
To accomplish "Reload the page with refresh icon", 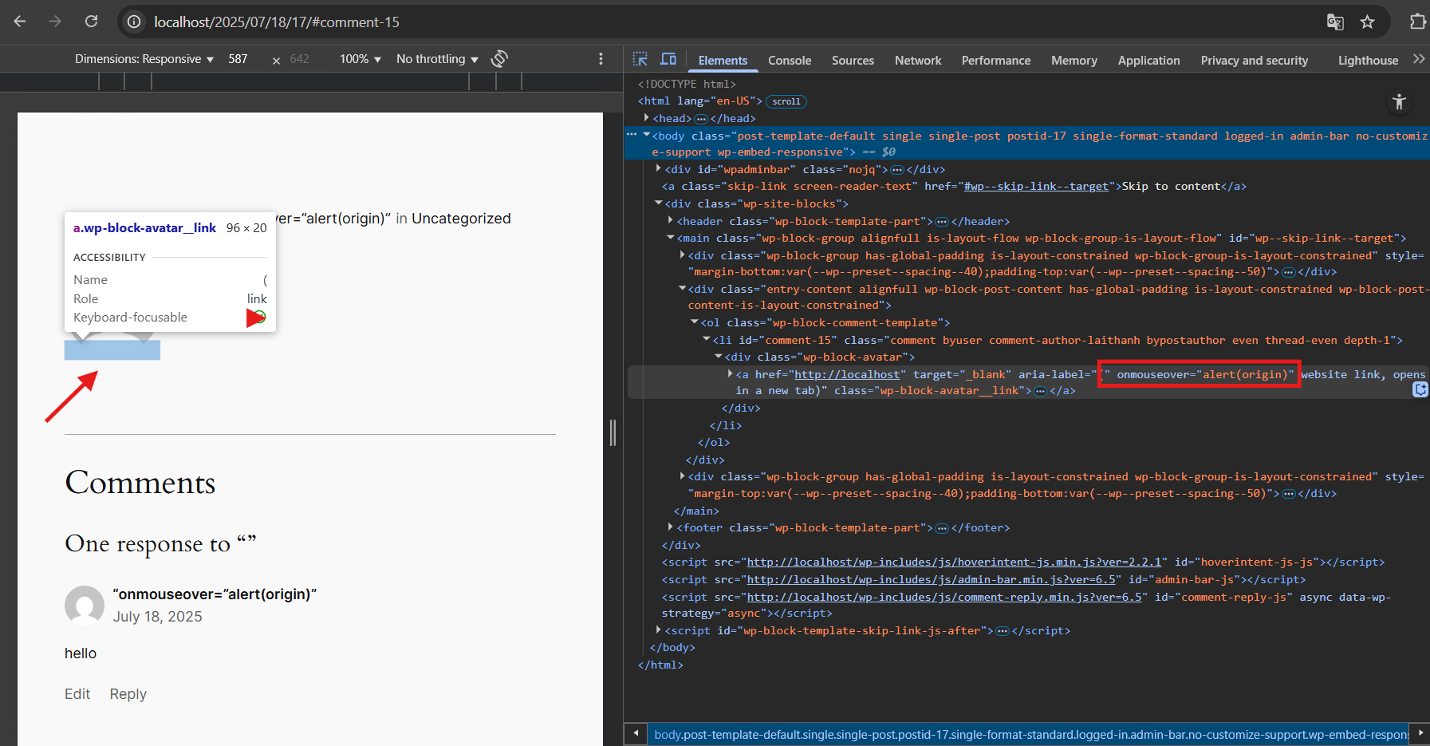I will coord(91,22).
